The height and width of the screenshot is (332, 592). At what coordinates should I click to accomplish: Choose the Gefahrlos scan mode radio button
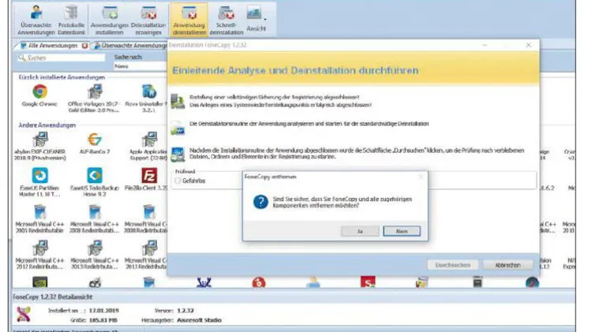point(178,181)
